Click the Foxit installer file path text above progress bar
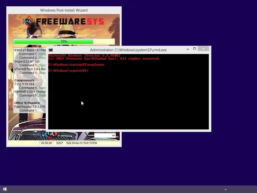Screen dimensions: 257x193 54,35
